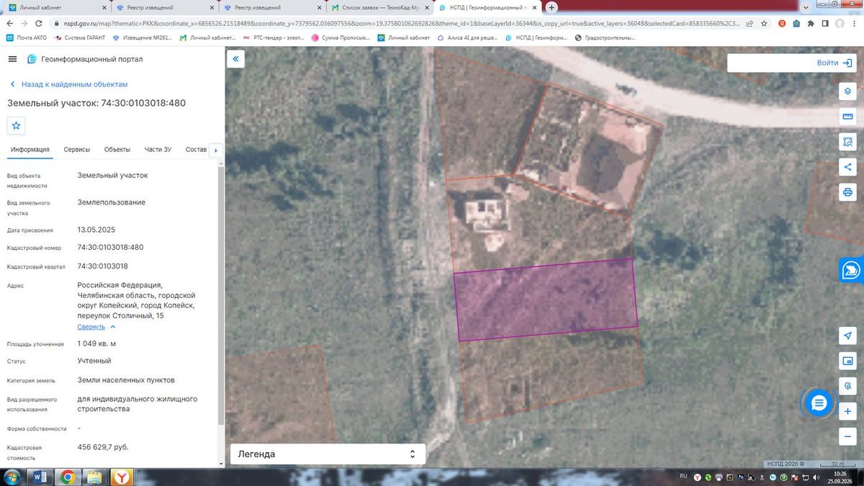The width and height of the screenshot is (864, 486).
Task: Add the parcel to favorites with the star
Action: [x=17, y=125]
